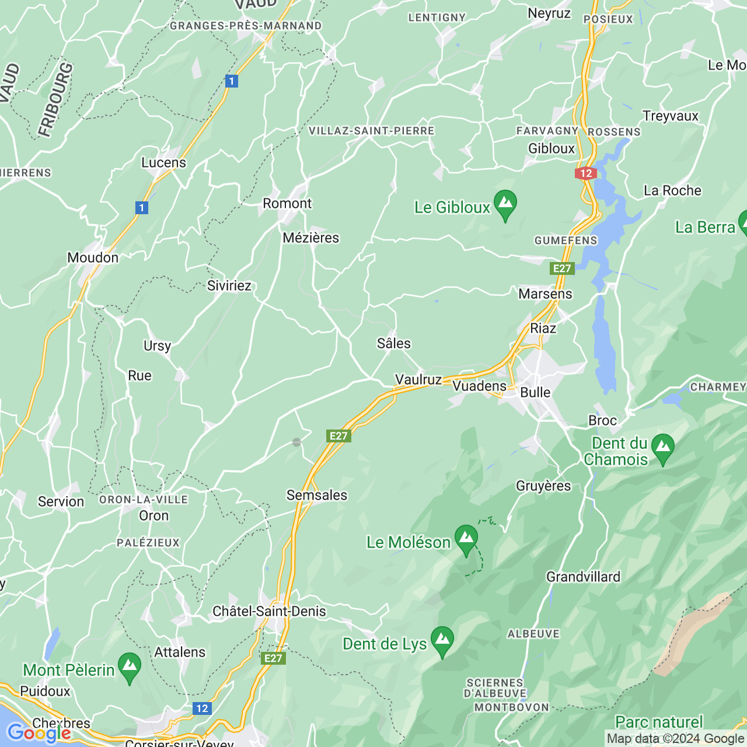
Task: Click the small gray dot marker north of Semsales
Action: click(x=296, y=442)
